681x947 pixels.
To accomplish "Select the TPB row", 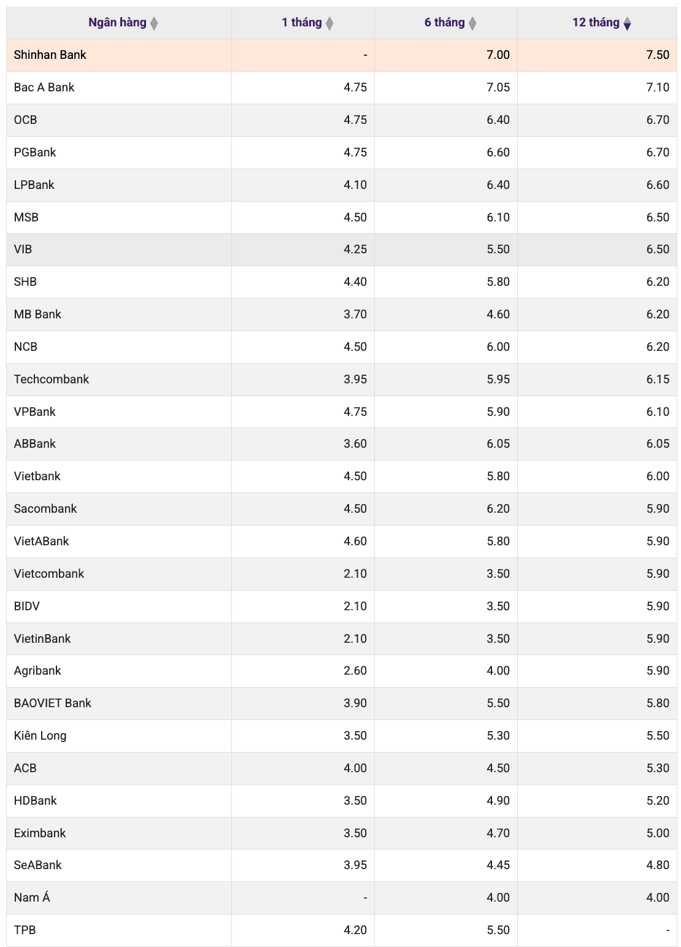I will coord(342,930).
